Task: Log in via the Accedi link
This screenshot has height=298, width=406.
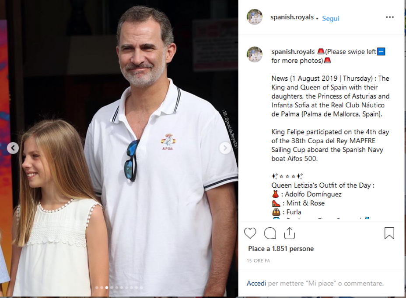Action: [256, 283]
